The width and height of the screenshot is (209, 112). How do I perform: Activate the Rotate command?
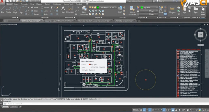pyautogui.click(x=45, y=8)
